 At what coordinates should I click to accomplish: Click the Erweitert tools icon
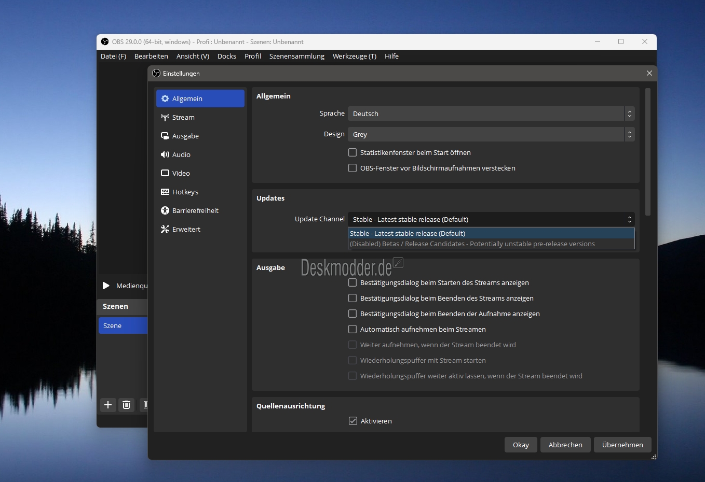pyautogui.click(x=165, y=229)
